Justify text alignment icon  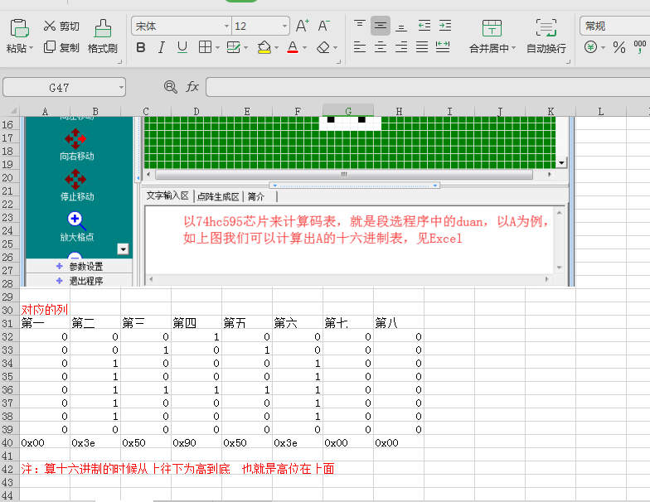point(422,46)
